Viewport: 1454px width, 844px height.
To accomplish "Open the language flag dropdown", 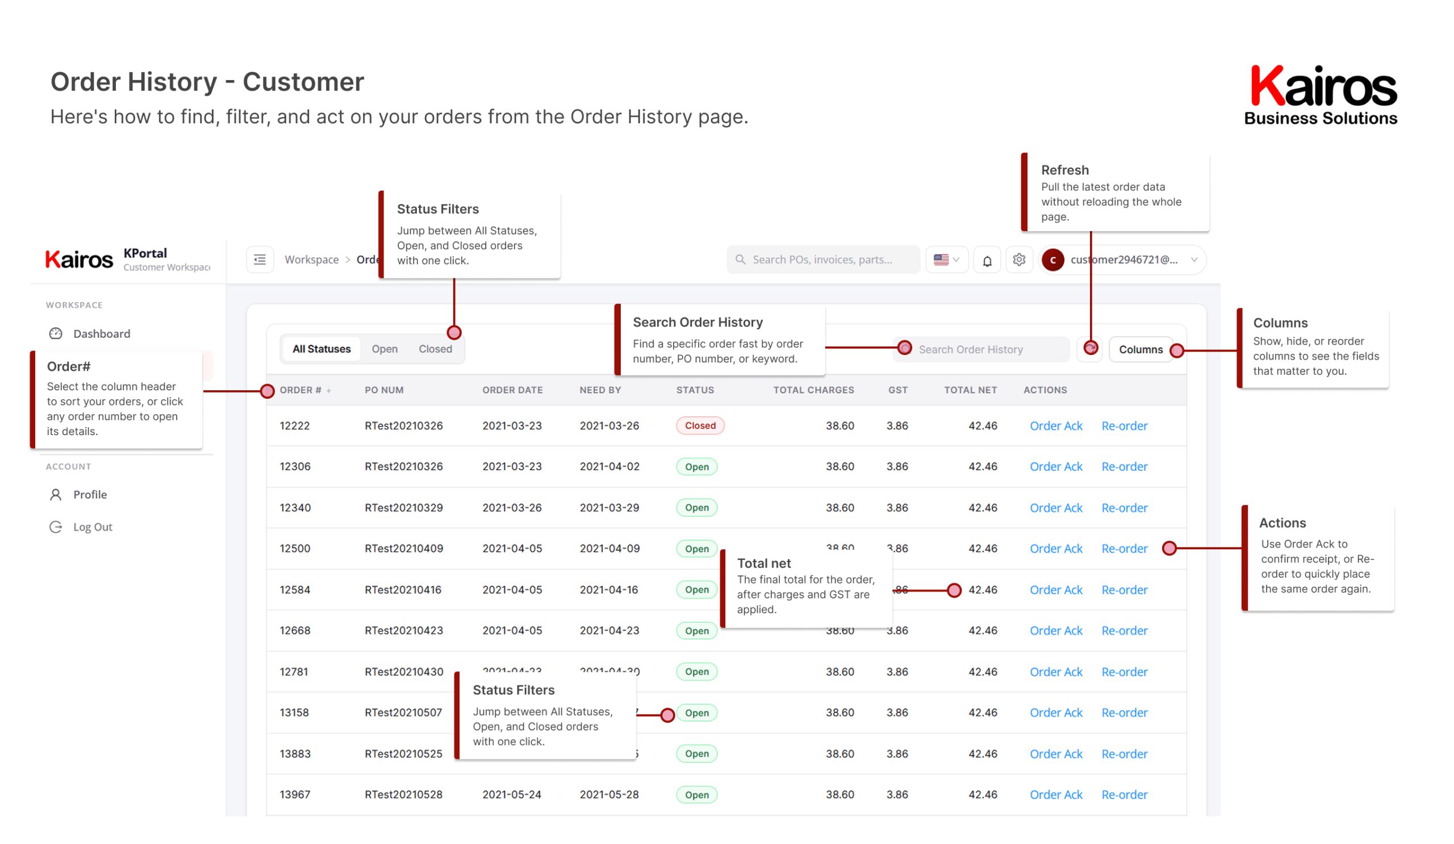I will click(946, 260).
